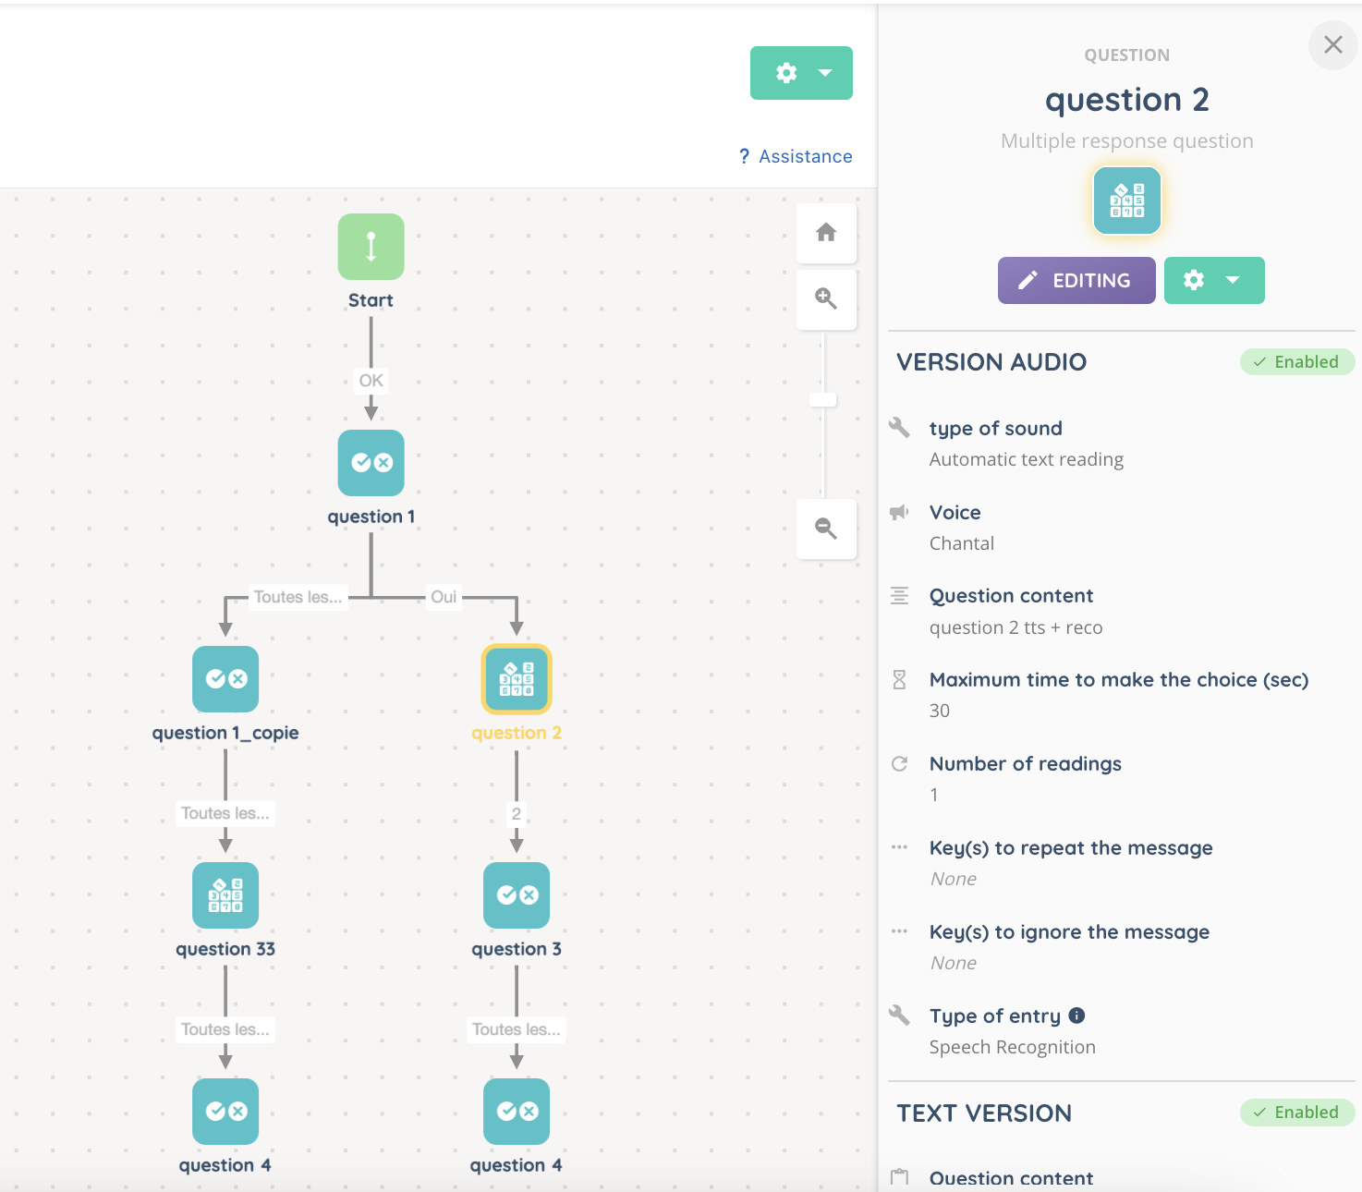Click the zoom slider handle
This screenshot has width=1362, height=1192.
pos(822,400)
